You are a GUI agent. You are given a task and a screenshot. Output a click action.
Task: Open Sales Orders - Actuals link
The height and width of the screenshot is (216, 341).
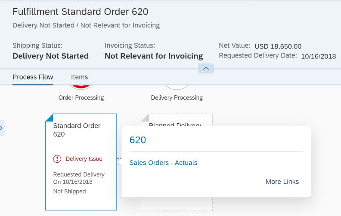(x=163, y=163)
